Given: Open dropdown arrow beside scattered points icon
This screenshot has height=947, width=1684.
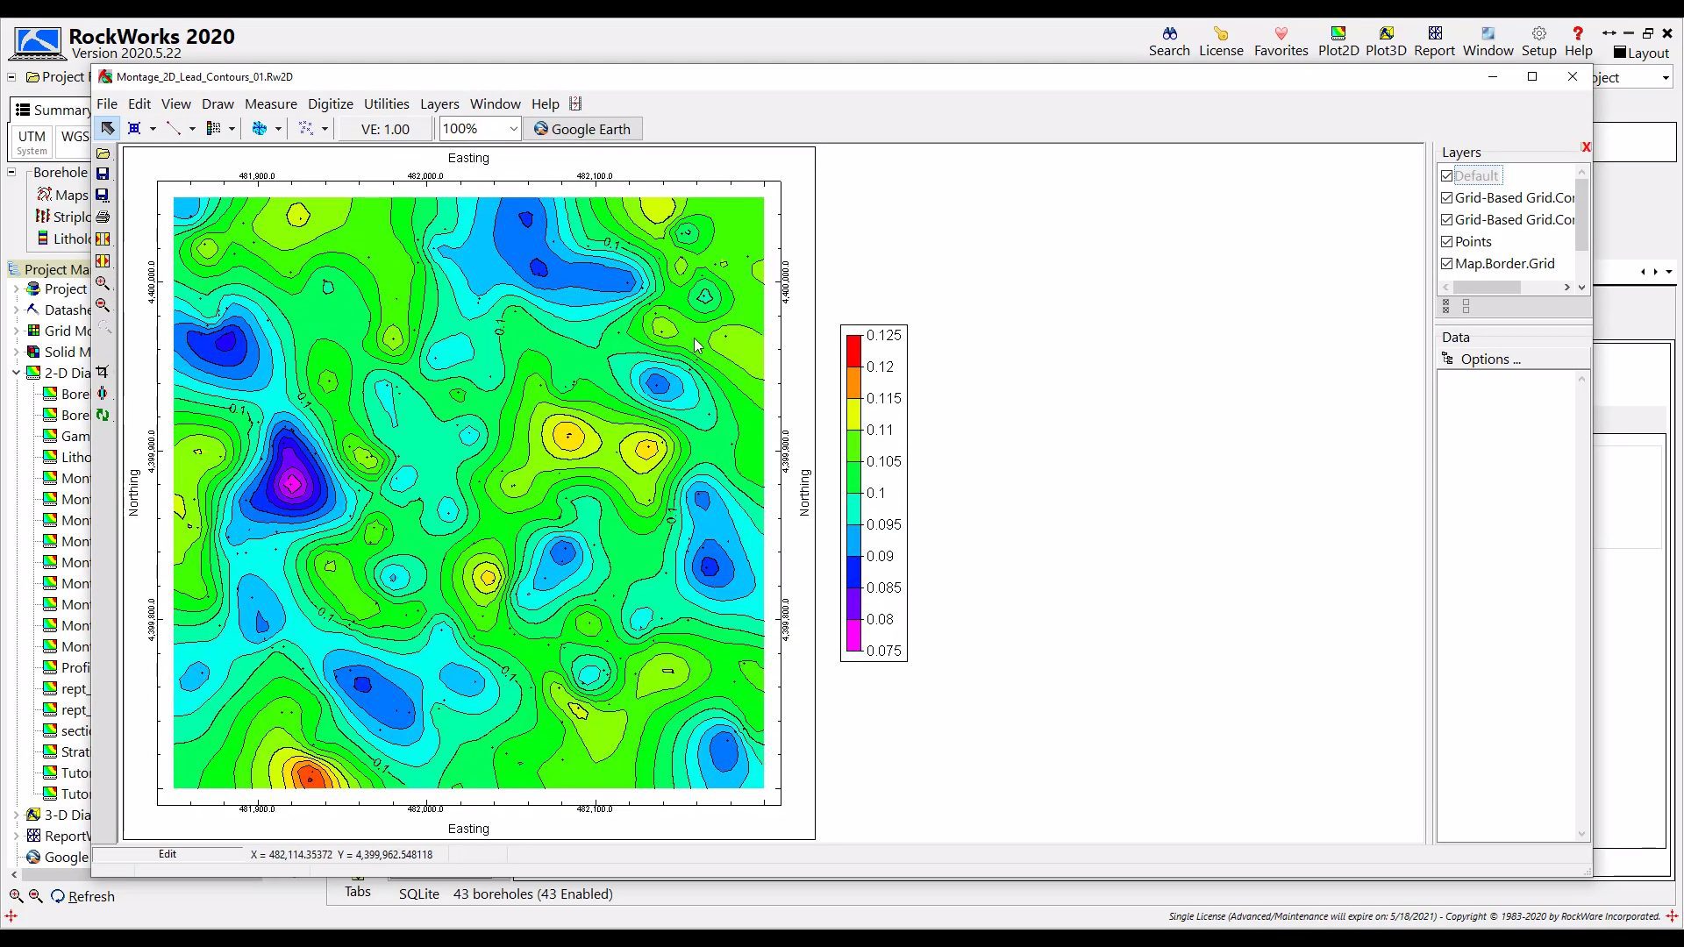Looking at the screenshot, I should click(x=325, y=129).
